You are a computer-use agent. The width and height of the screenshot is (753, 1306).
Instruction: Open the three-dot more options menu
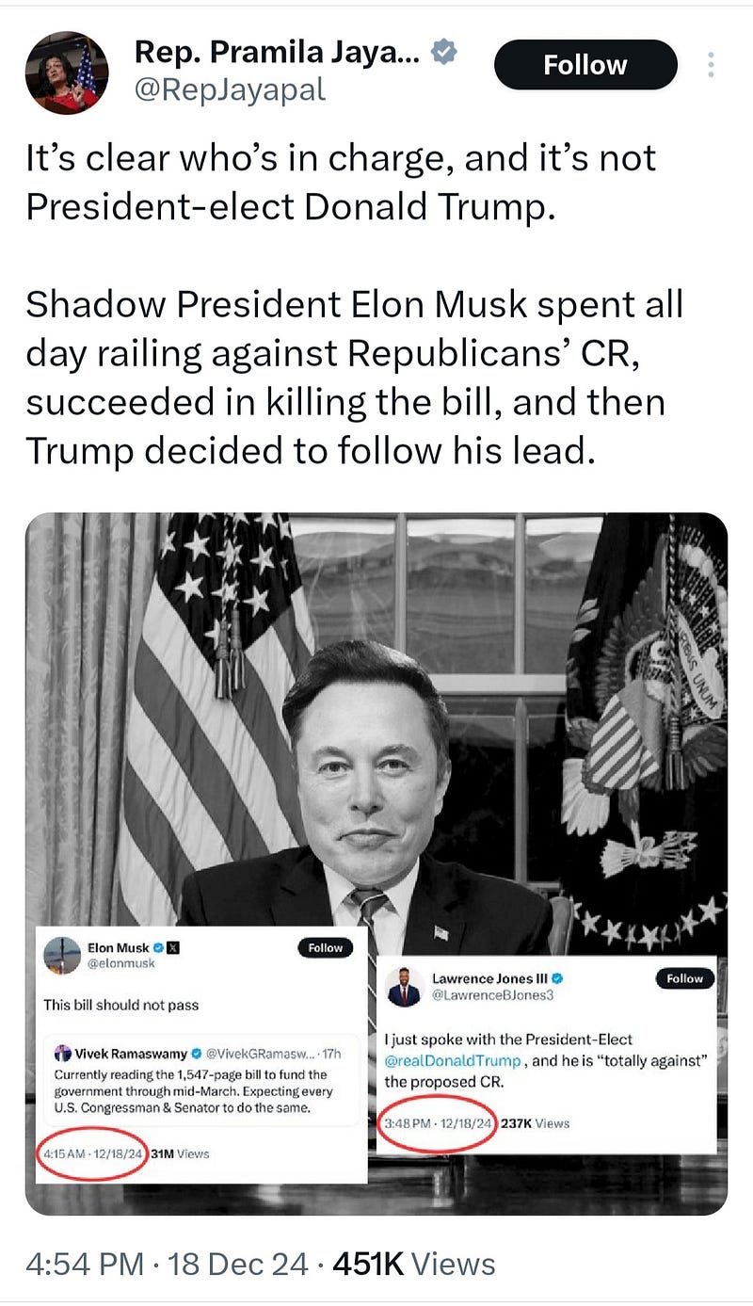point(711,65)
